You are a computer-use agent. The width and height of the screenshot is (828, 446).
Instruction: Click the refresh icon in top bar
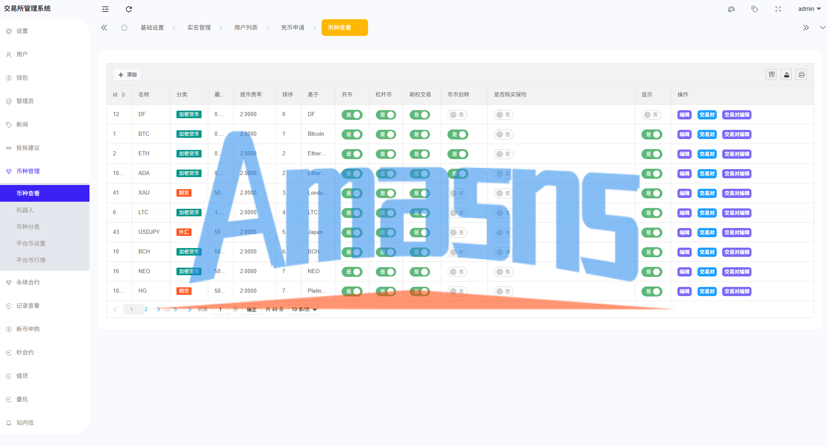click(129, 9)
